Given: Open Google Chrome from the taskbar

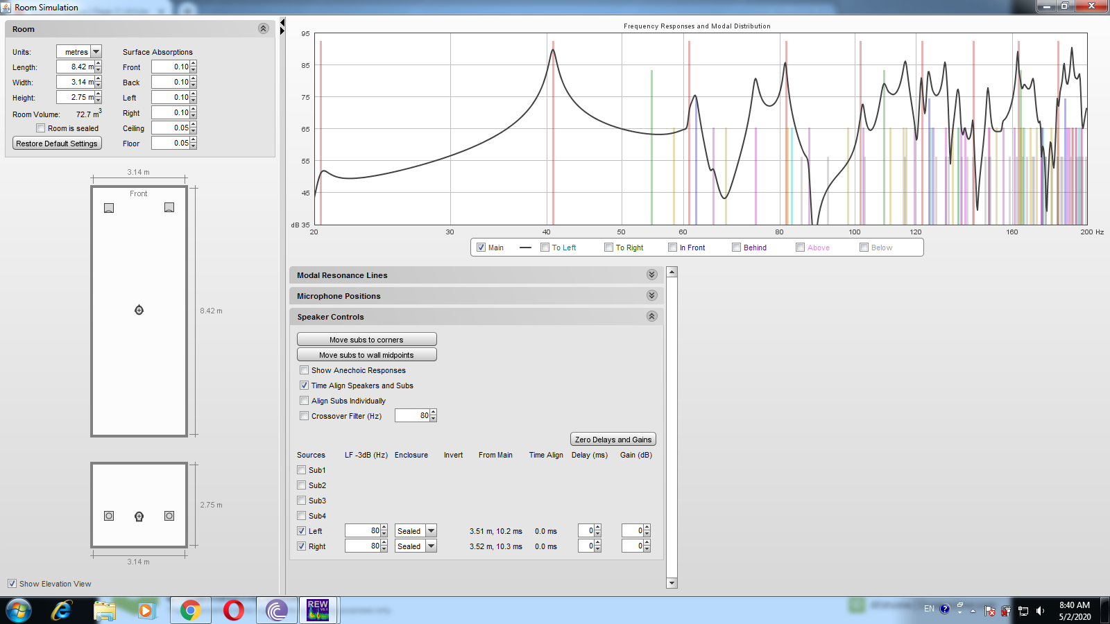Looking at the screenshot, I should click(190, 610).
